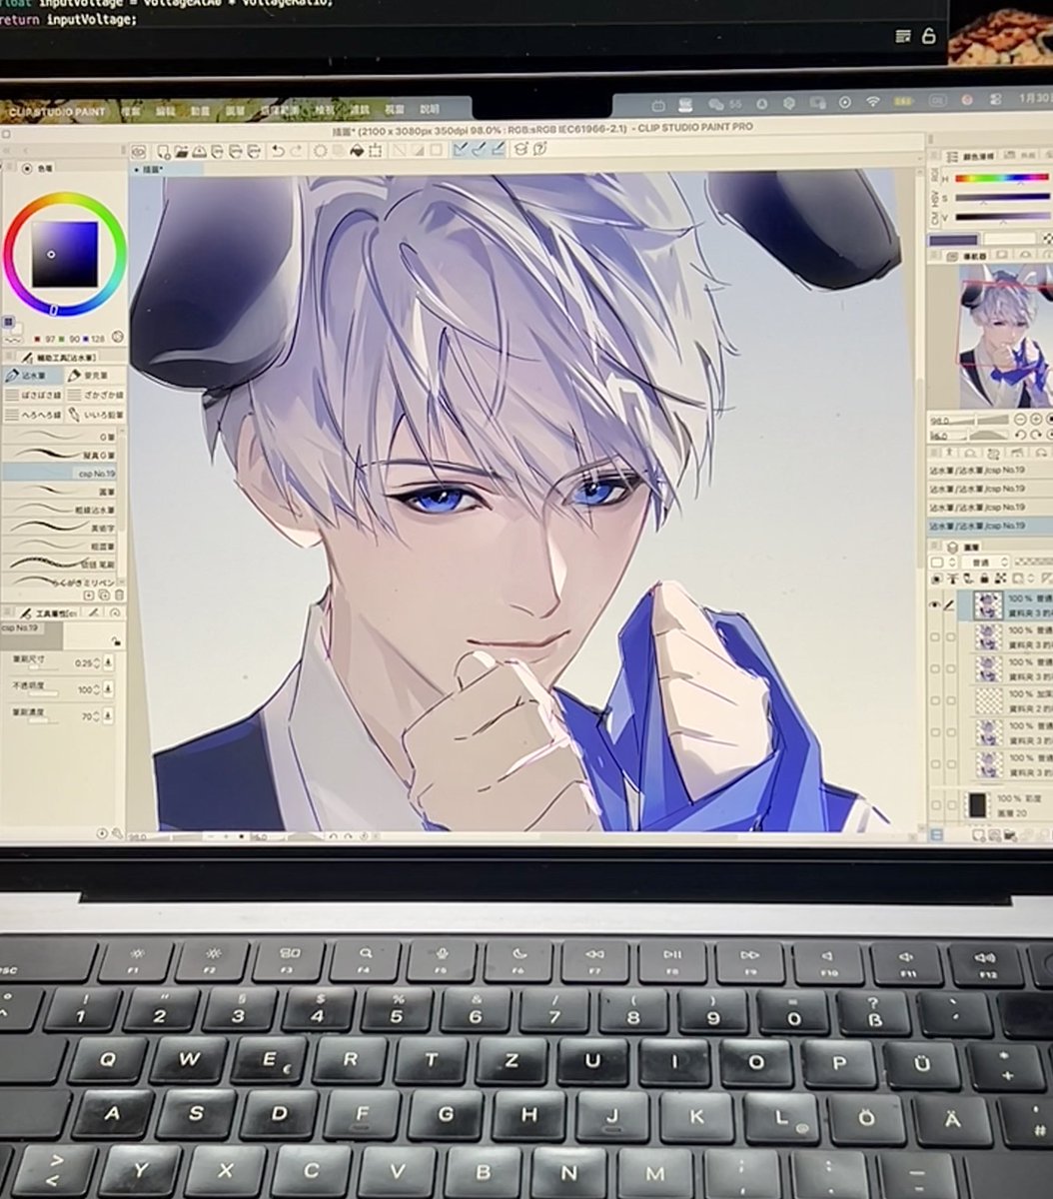Click 筆刷濃度 70 value stepper arrows
Screen dimensions: 1053x1199
97,716
